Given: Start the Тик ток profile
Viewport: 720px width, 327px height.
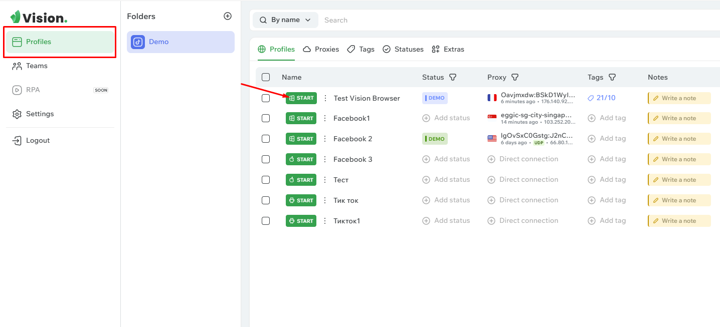Looking at the screenshot, I should (301, 200).
